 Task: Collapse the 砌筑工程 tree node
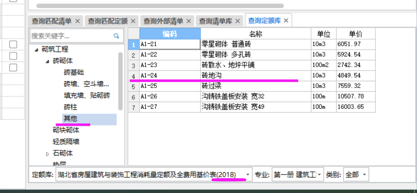pyautogui.click(x=36, y=50)
